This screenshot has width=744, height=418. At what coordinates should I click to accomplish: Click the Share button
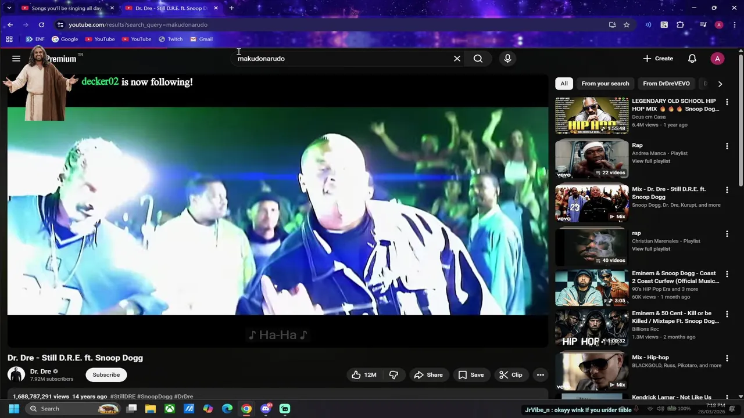click(x=428, y=375)
